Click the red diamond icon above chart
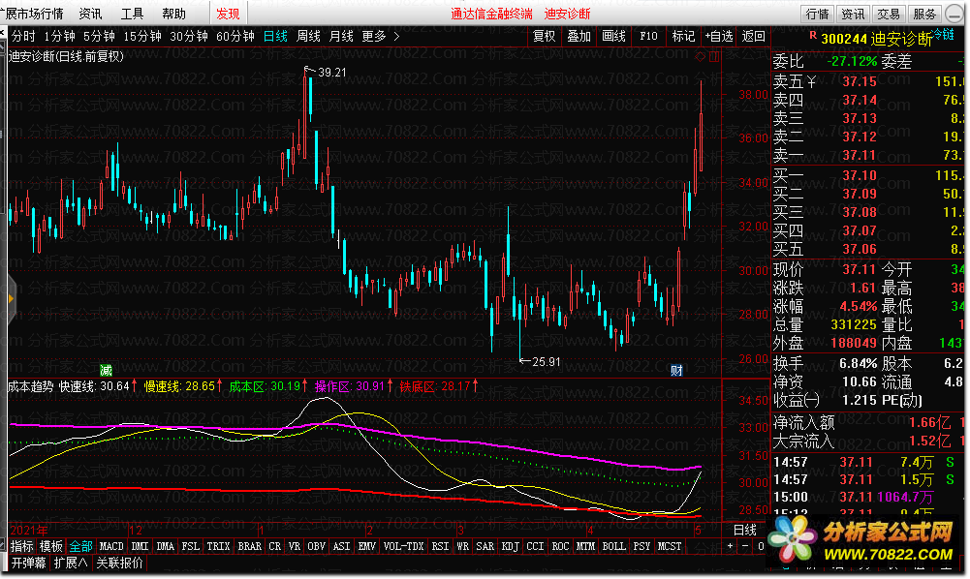The image size is (970, 579). tap(701, 57)
